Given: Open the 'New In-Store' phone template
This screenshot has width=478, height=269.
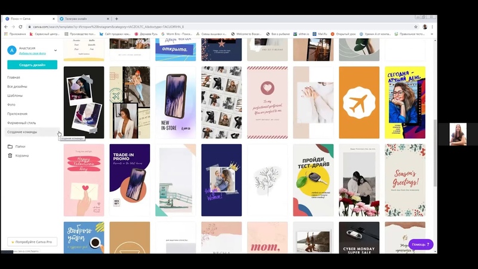Looking at the screenshot, I should coord(176,102).
